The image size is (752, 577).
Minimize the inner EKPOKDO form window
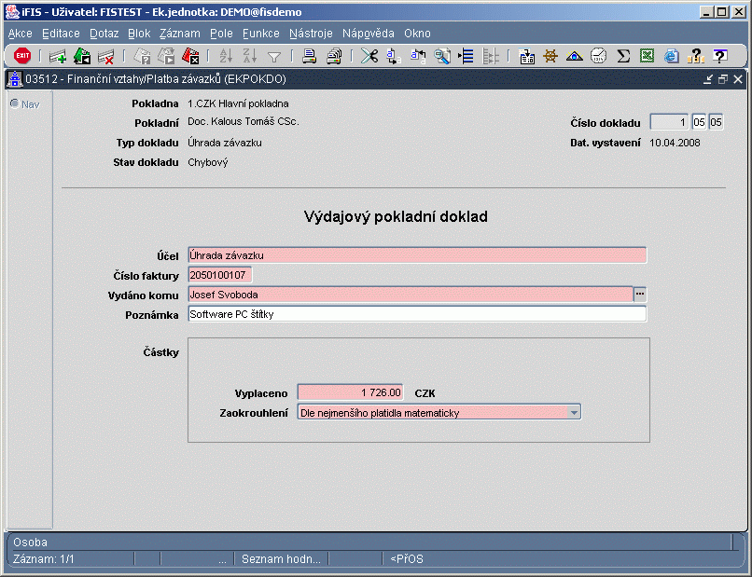(708, 79)
